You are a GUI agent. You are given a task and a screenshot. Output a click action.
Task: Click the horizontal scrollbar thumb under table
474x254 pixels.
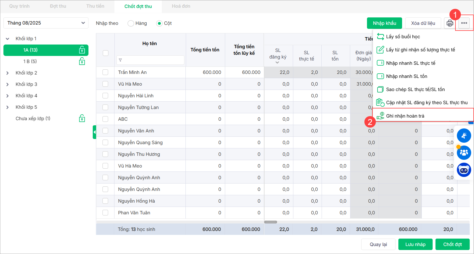click(271, 222)
